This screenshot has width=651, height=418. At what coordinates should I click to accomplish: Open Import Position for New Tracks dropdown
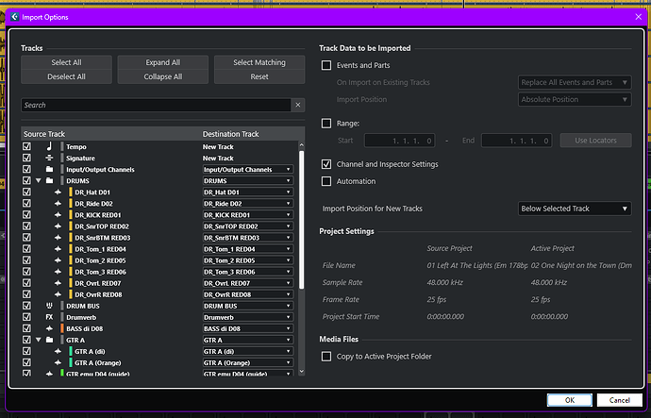(575, 209)
